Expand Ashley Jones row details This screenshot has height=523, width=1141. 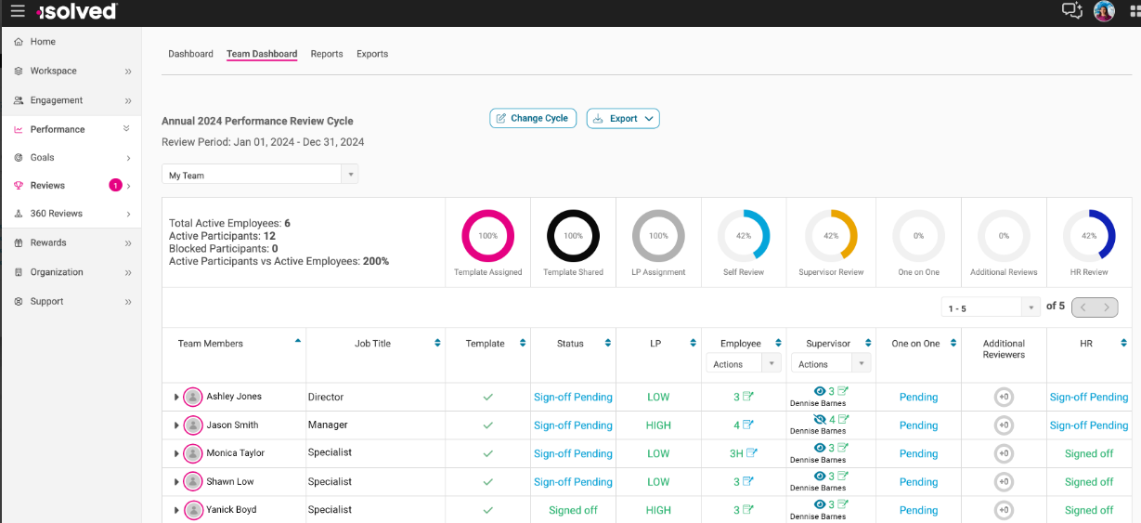pyautogui.click(x=176, y=398)
